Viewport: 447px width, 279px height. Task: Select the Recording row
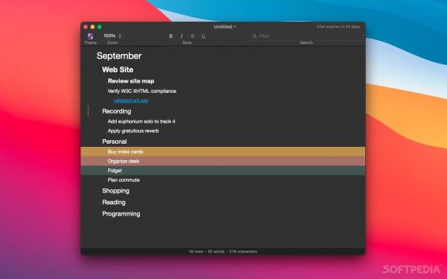117,111
